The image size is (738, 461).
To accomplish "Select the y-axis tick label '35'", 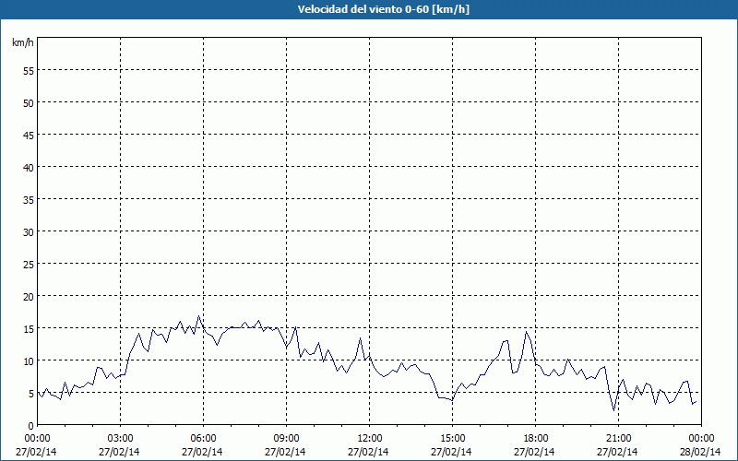I will tap(29, 199).
